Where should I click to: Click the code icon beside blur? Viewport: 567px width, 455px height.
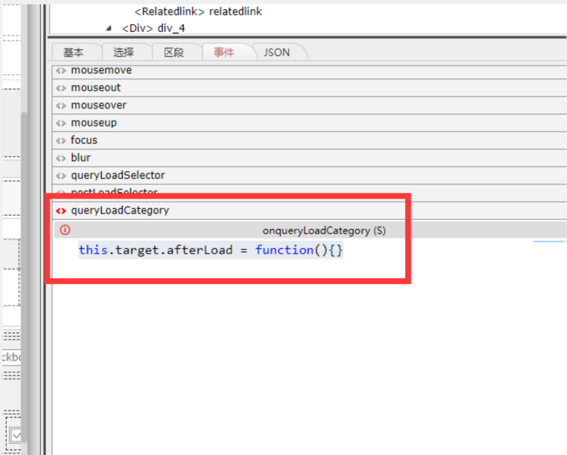(61, 158)
